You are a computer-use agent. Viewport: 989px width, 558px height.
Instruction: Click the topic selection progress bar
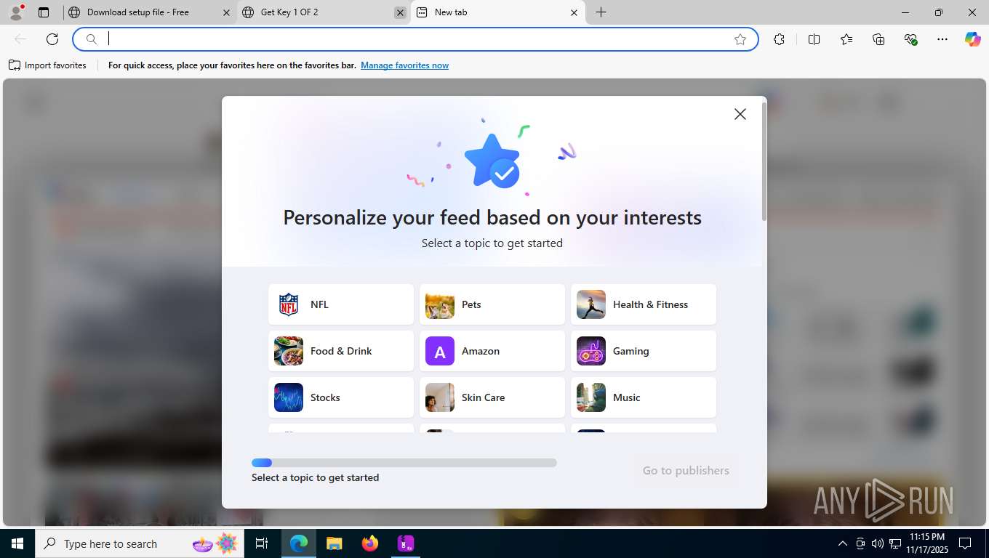[404, 463]
